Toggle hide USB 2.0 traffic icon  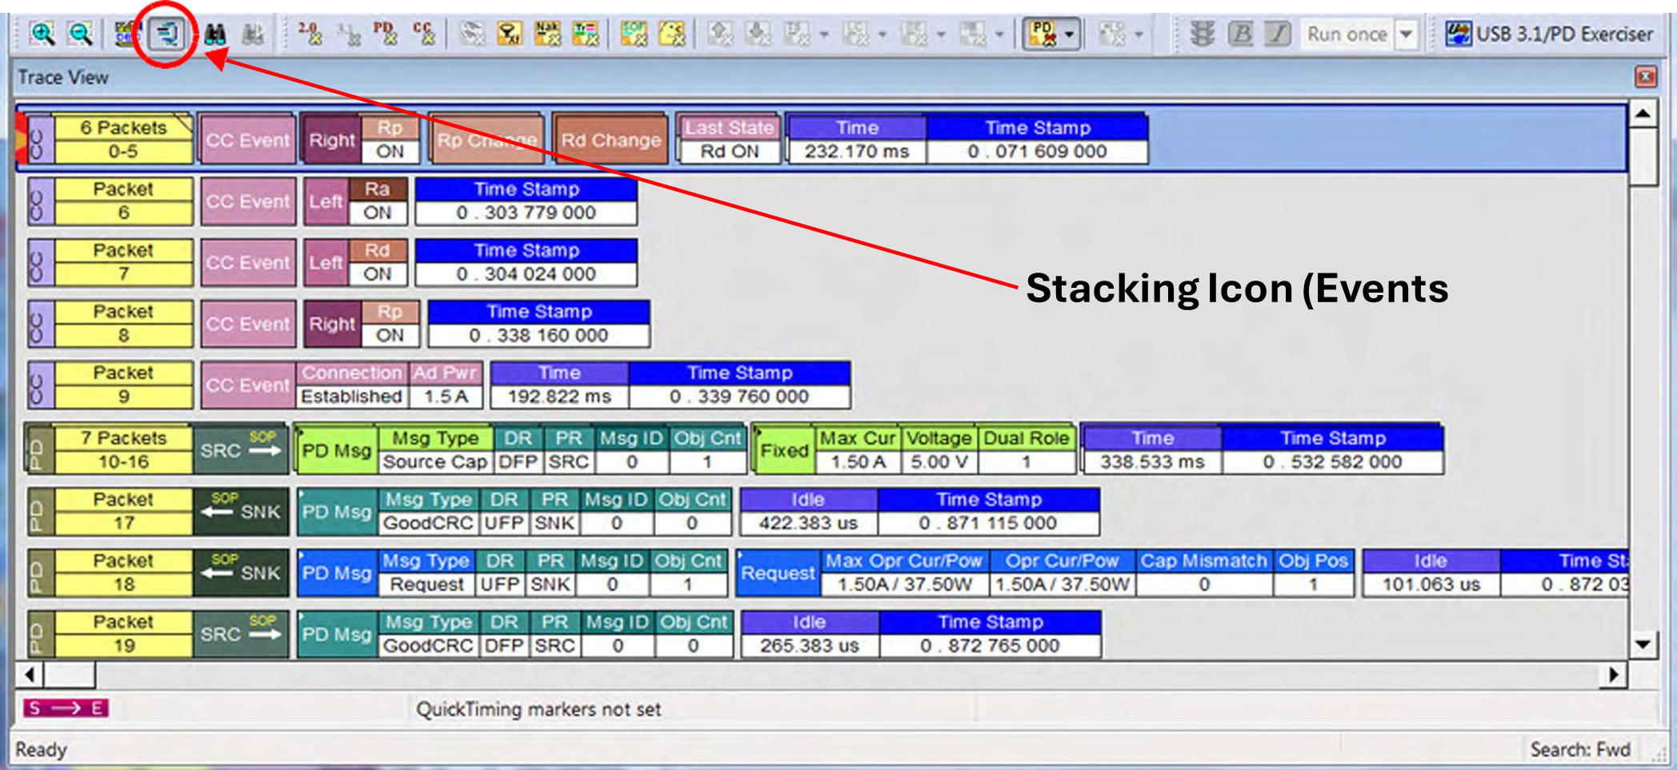[x=310, y=34]
